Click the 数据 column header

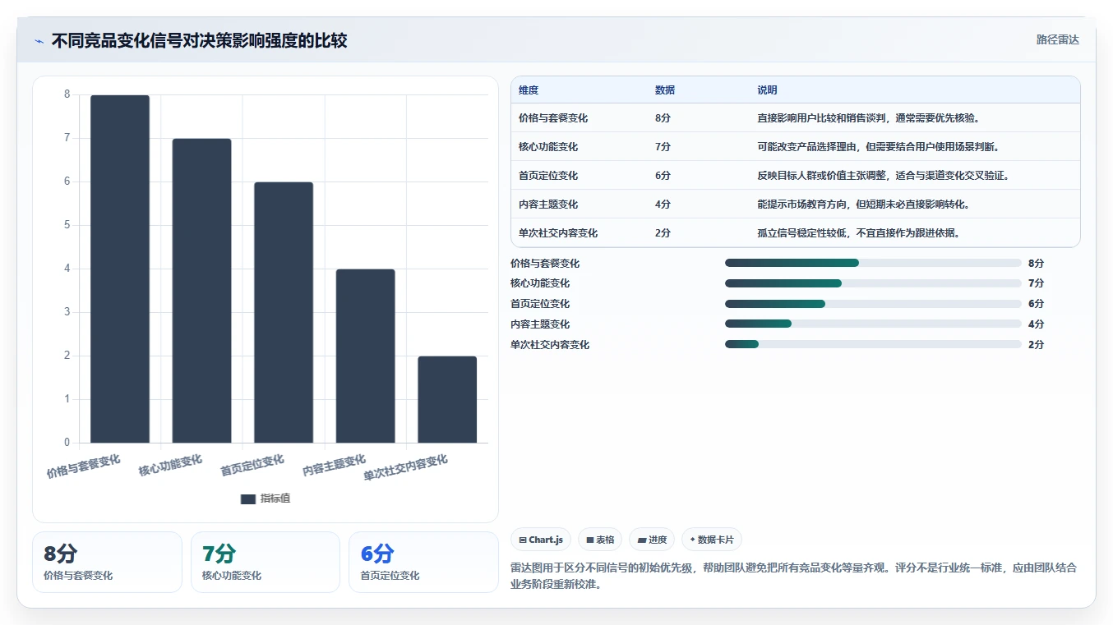pos(665,90)
